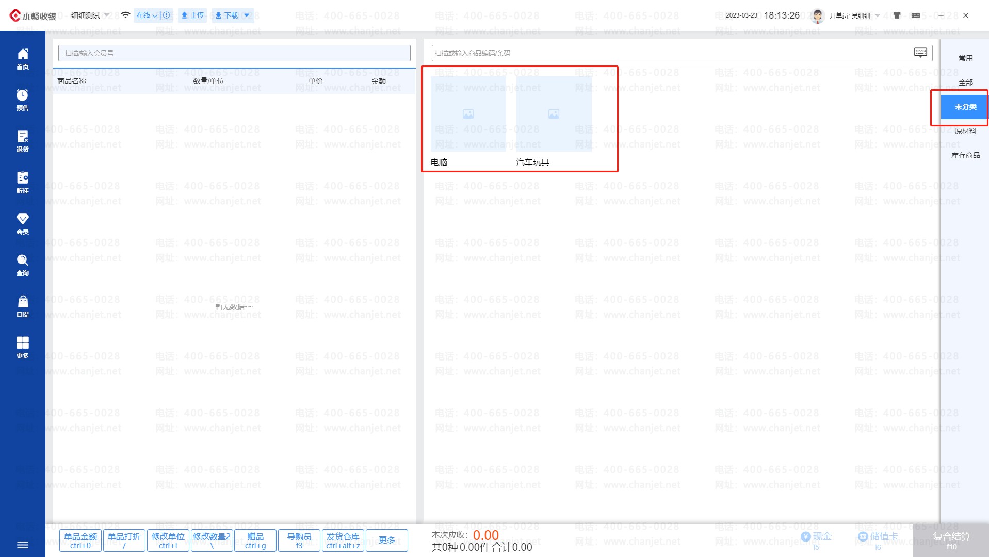
Task: Pay with 储值卡 stored-value card
Action: (878, 540)
